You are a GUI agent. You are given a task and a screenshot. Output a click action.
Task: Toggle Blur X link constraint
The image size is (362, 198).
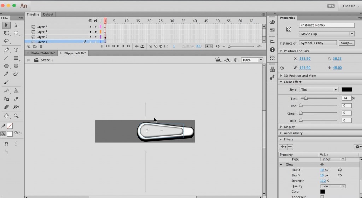click(340, 170)
